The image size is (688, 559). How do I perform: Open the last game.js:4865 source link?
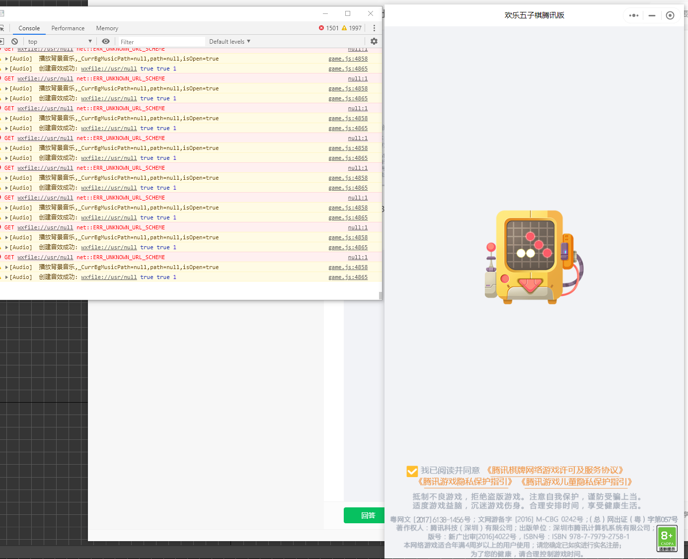[x=348, y=277]
